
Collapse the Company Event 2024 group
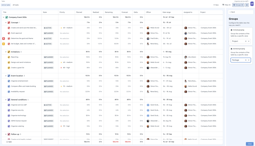pos(3,17)
